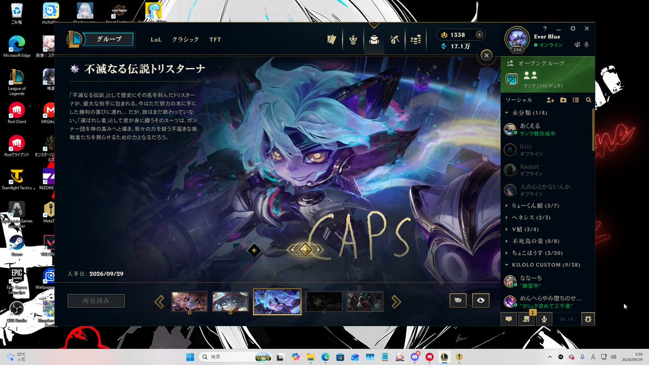Show previous skins with left arrow
This screenshot has height=365, width=649.
pyautogui.click(x=160, y=301)
